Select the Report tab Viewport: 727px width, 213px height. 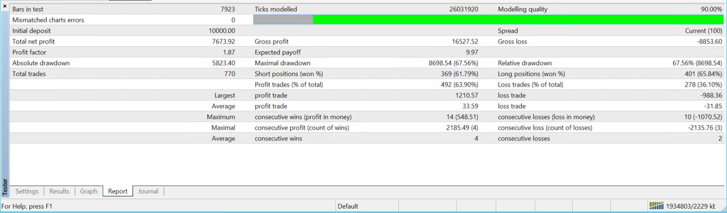[x=118, y=191]
